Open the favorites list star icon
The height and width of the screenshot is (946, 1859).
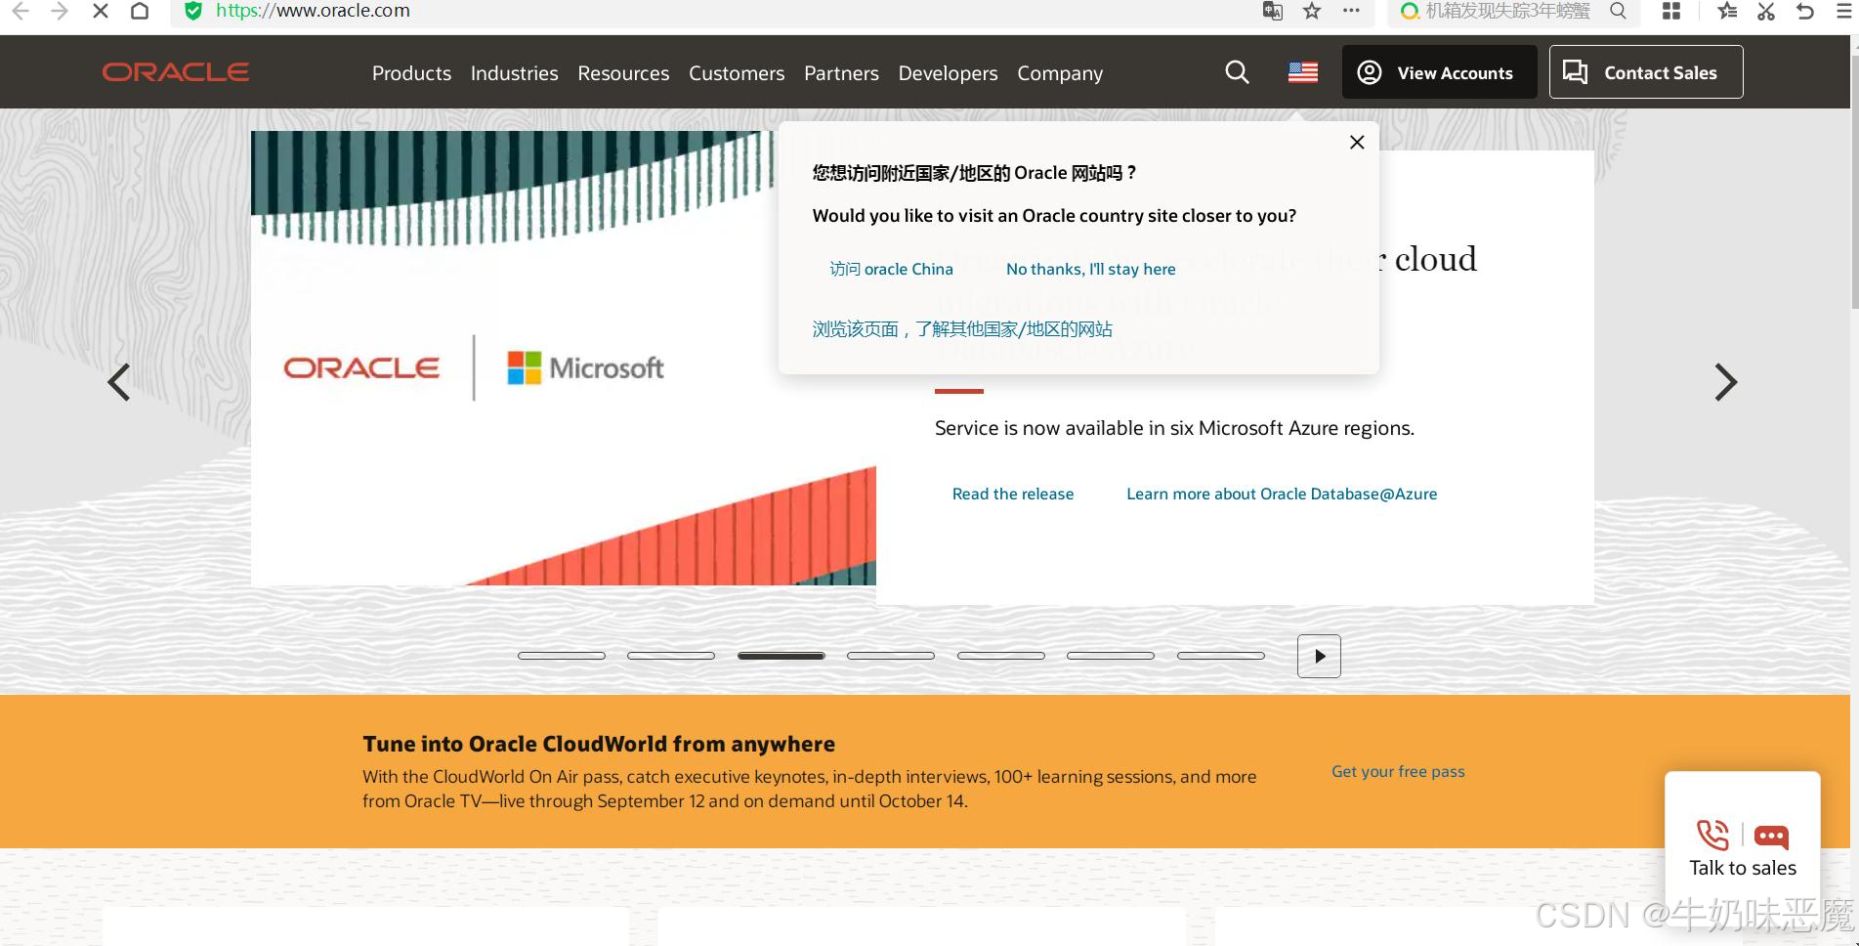pos(1727,11)
